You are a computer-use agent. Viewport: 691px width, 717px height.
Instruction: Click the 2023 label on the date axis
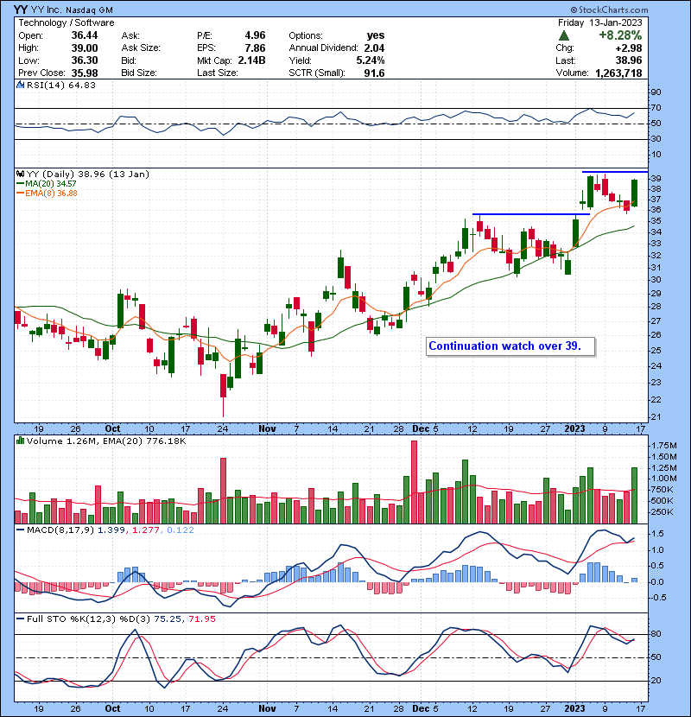coord(574,427)
